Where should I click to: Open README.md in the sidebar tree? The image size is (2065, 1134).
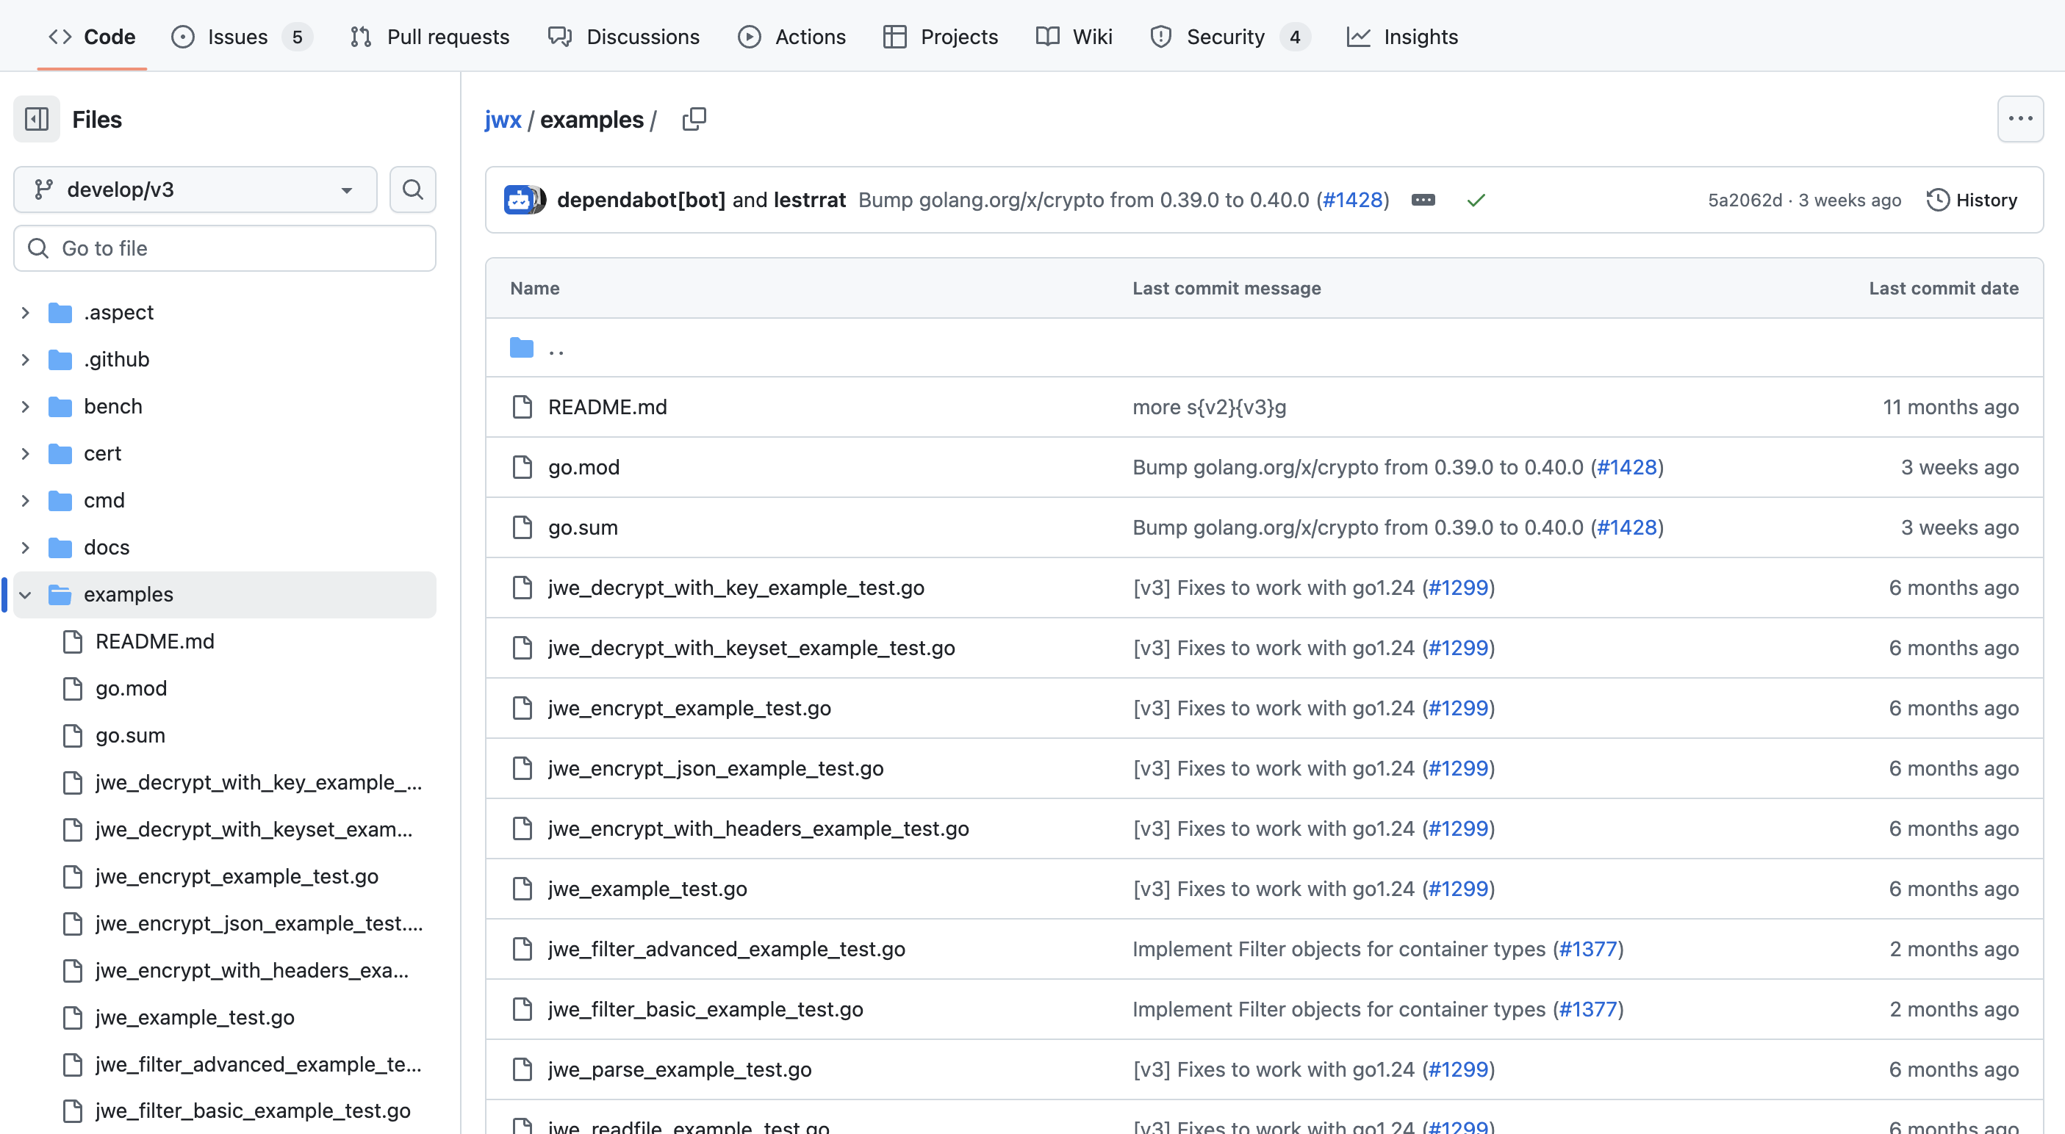tap(155, 642)
